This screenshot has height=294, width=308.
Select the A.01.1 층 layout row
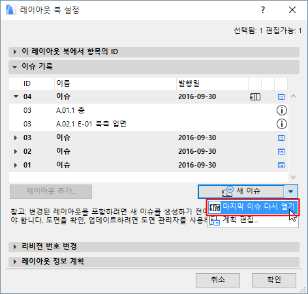pyautogui.click(x=148, y=110)
